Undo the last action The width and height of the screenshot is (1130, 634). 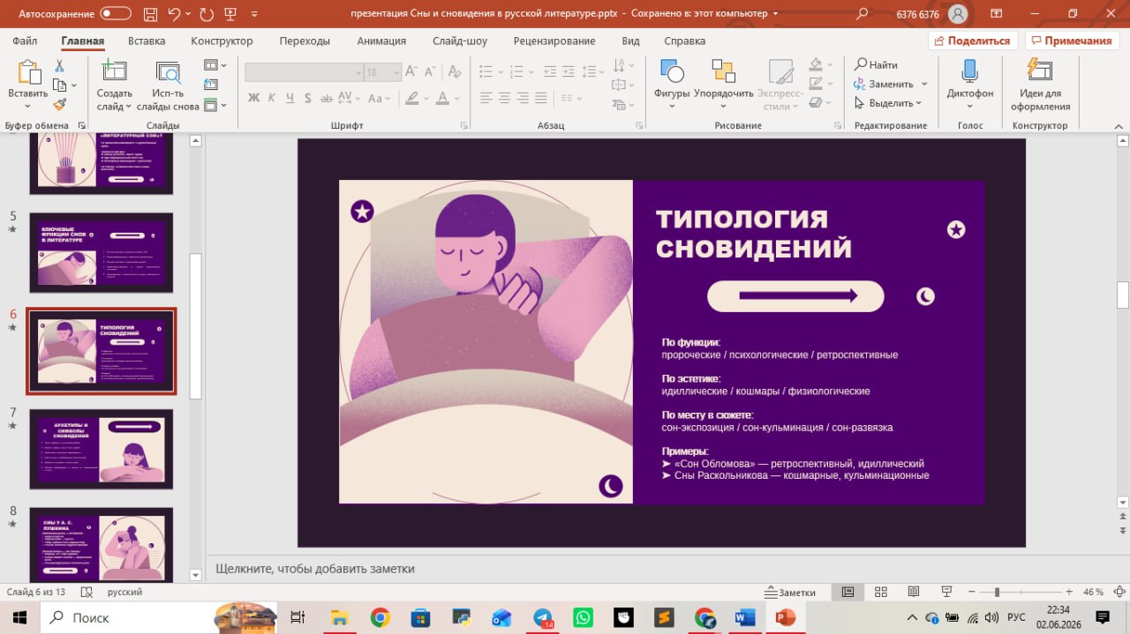coord(175,13)
